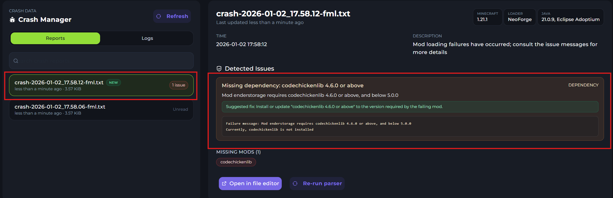
Task: Focus the crash report search field
Action: 104,61
